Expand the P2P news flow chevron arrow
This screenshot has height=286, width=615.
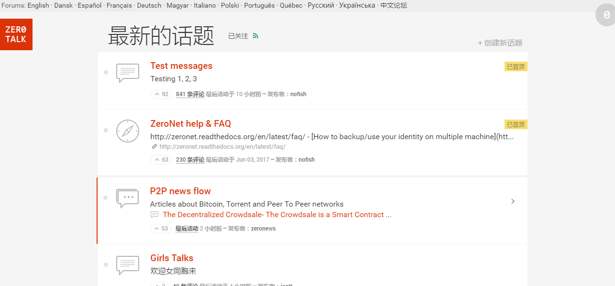tap(513, 201)
